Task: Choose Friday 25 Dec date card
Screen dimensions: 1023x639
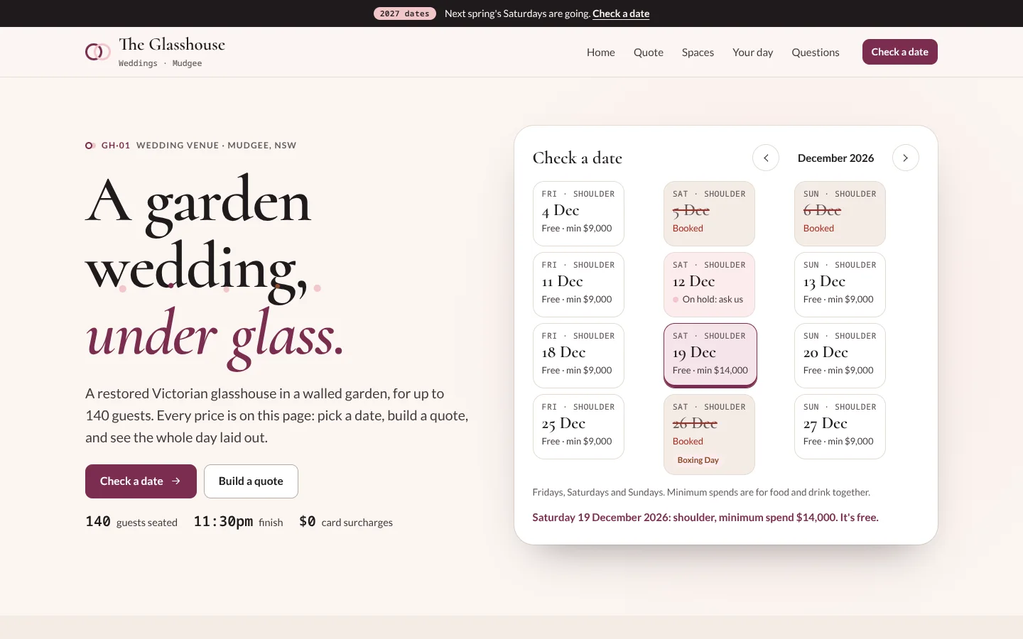Action: point(578,427)
